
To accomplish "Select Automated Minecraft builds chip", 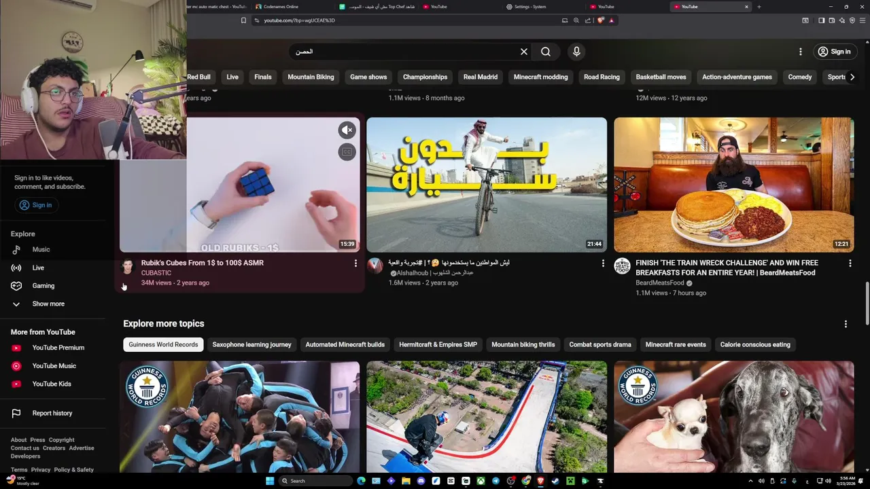I will pos(345,344).
